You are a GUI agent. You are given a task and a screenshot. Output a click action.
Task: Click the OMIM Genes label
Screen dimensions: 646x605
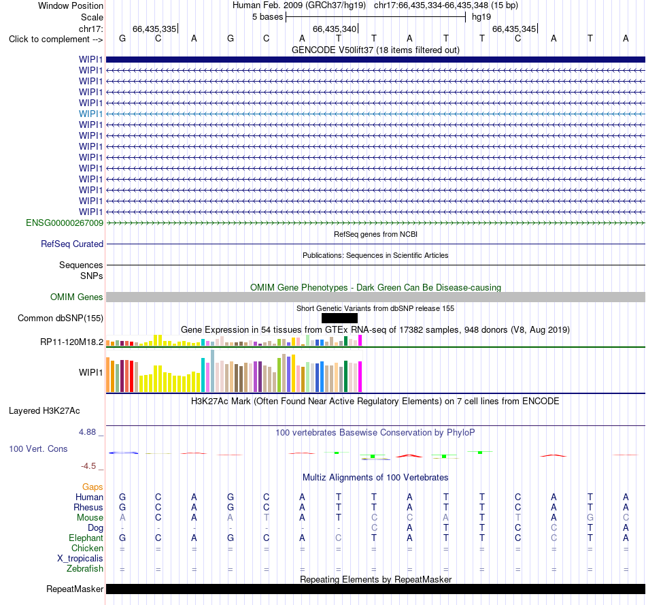[x=76, y=297]
